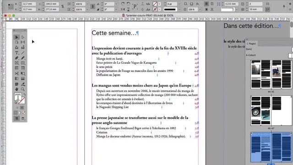This screenshot has height=165, width=293.
Task: Expand the stroke swatch options arrow
Action: coord(159,9)
